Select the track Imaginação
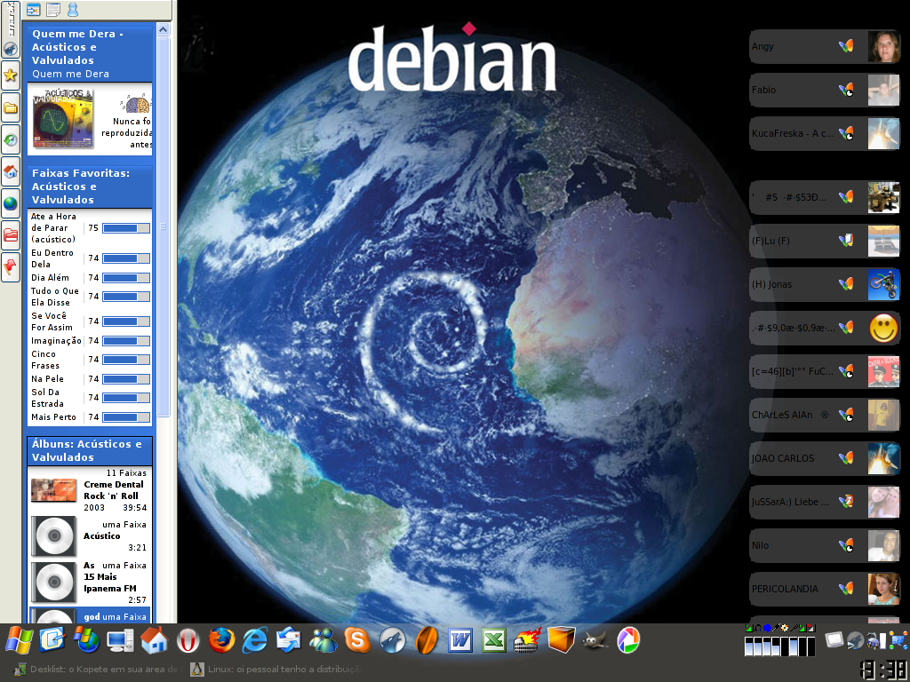 click(x=56, y=341)
